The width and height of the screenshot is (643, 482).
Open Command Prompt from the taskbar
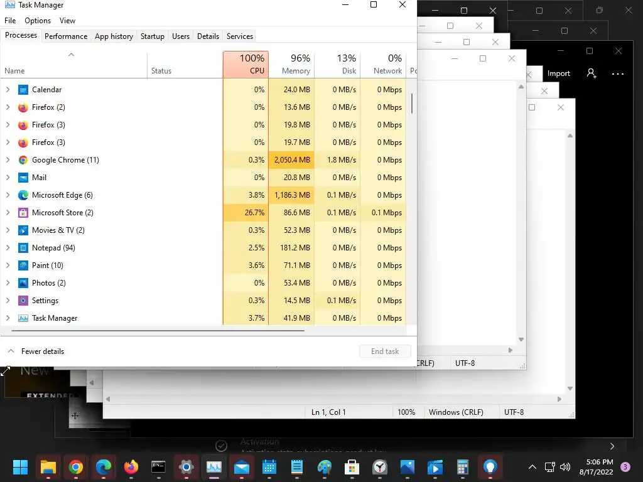point(158,467)
